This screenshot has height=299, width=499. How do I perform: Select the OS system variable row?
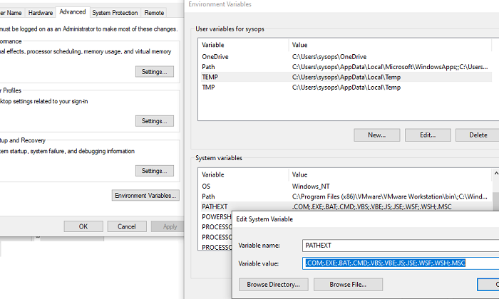pos(345,187)
